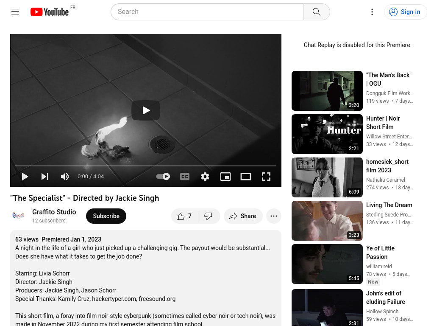Open player settings gear
The height and width of the screenshot is (326, 434).
[205, 177]
